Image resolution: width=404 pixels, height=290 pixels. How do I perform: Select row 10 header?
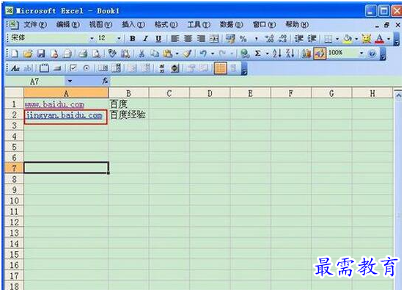pos(14,200)
